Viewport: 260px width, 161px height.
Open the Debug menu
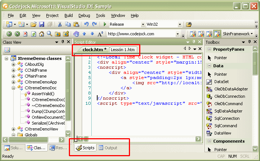tap(84, 15)
